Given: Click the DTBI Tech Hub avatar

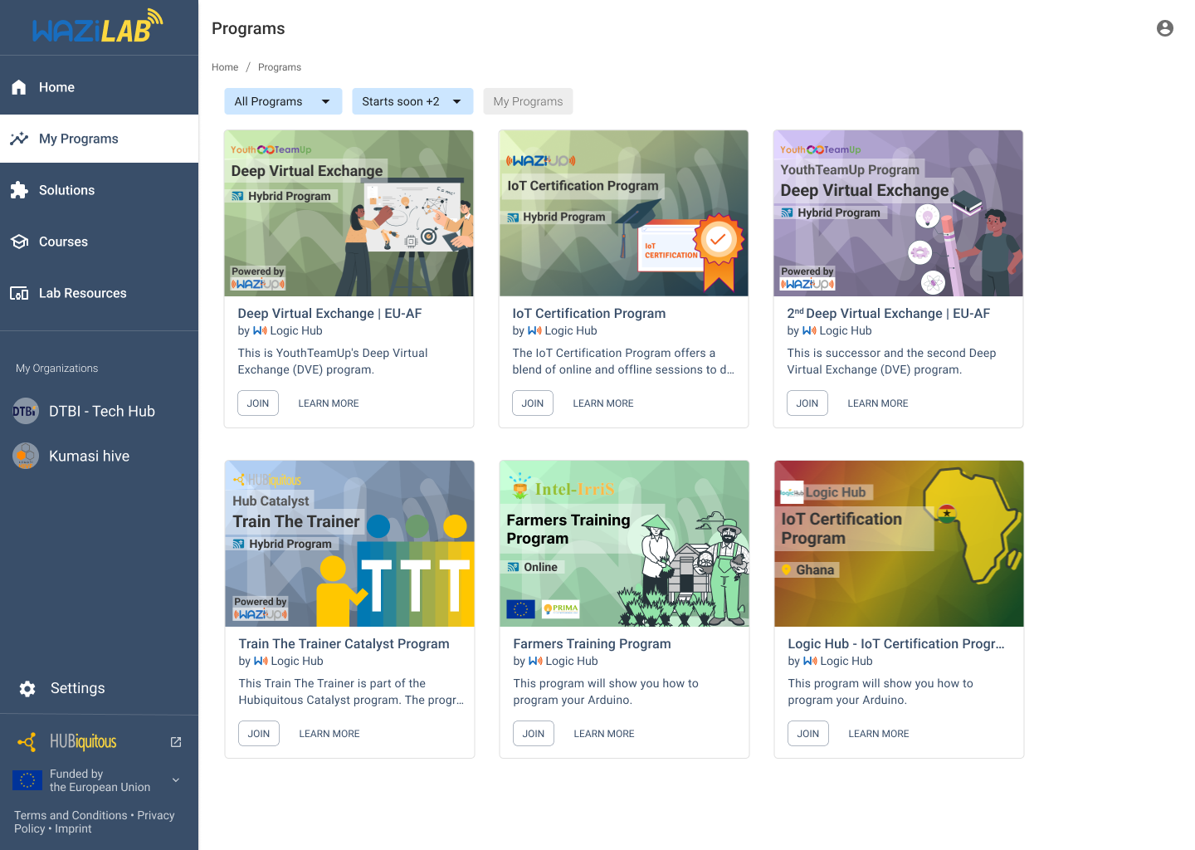Looking at the screenshot, I should click(26, 411).
